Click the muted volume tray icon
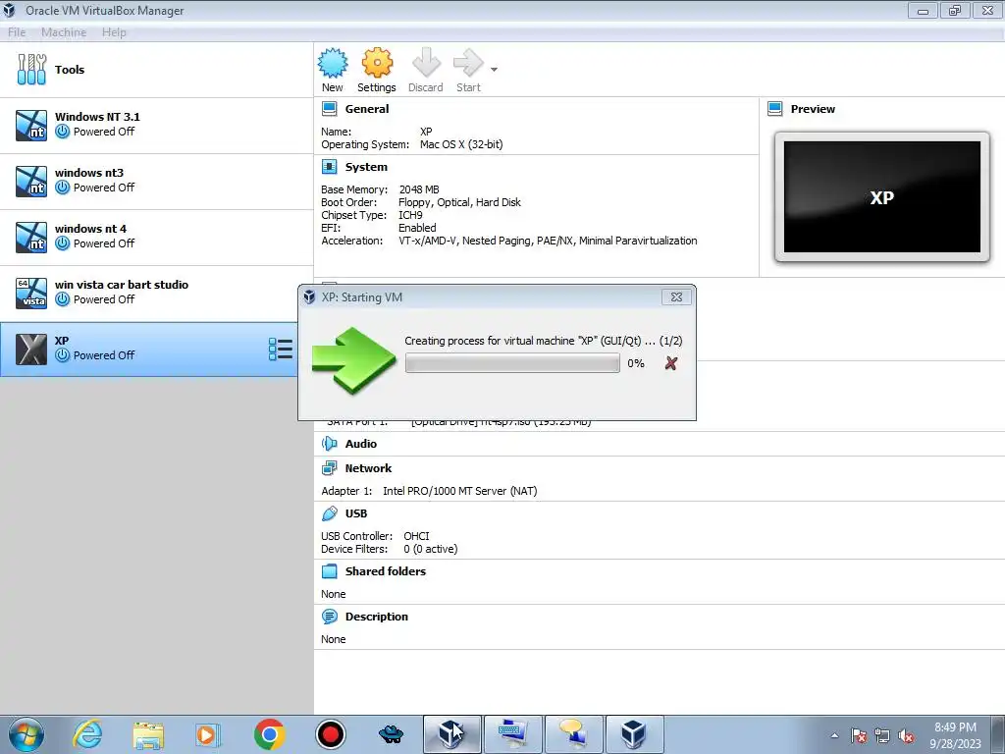Viewport: 1005px width, 754px height. pyautogui.click(x=906, y=735)
